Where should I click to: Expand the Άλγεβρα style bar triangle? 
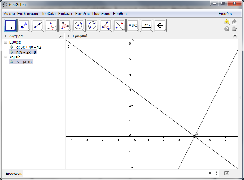click(x=6, y=36)
